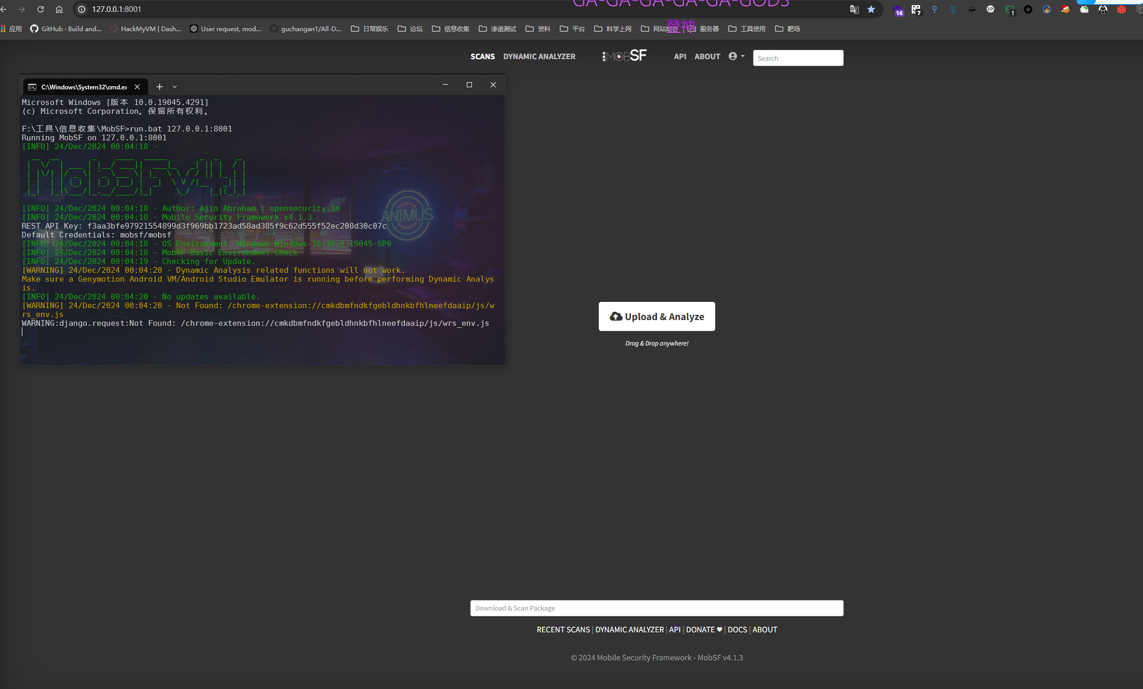This screenshot has width=1143, height=689.
Task: Open the blue magnifier extension icon
Action: [935, 9]
